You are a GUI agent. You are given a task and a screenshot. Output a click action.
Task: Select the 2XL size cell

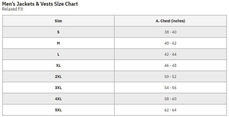[58, 77]
